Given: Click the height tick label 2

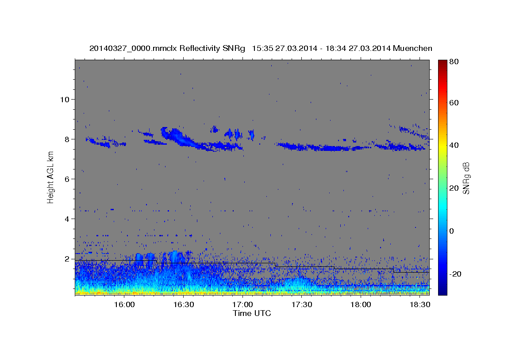Looking at the screenshot, I should point(66,258).
